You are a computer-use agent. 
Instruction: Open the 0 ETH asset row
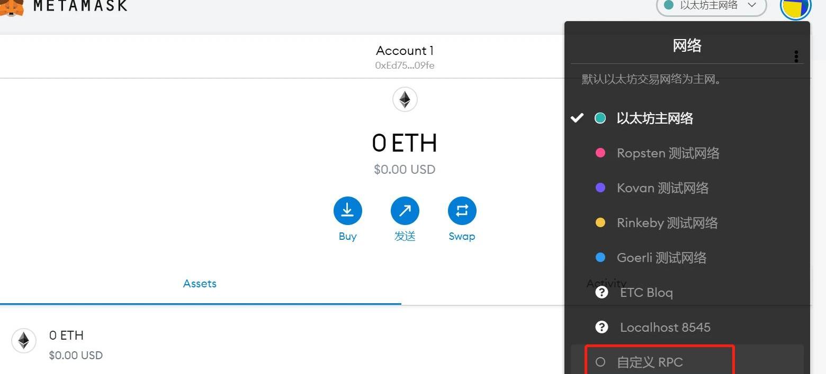coord(281,344)
